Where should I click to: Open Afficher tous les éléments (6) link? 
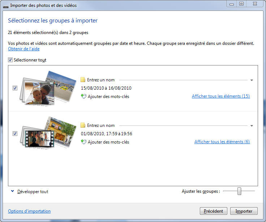tap(222, 142)
